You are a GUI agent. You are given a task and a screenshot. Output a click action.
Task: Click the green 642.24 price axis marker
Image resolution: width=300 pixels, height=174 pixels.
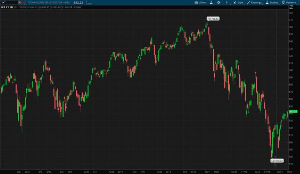tap(293, 112)
